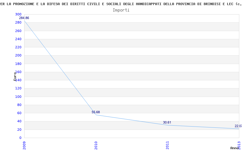
Task: Select the 200 y-axis tick label
Action: tap(18, 56)
